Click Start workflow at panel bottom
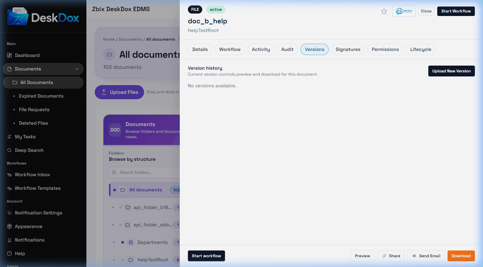Image resolution: width=483 pixels, height=267 pixels. point(206,256)
